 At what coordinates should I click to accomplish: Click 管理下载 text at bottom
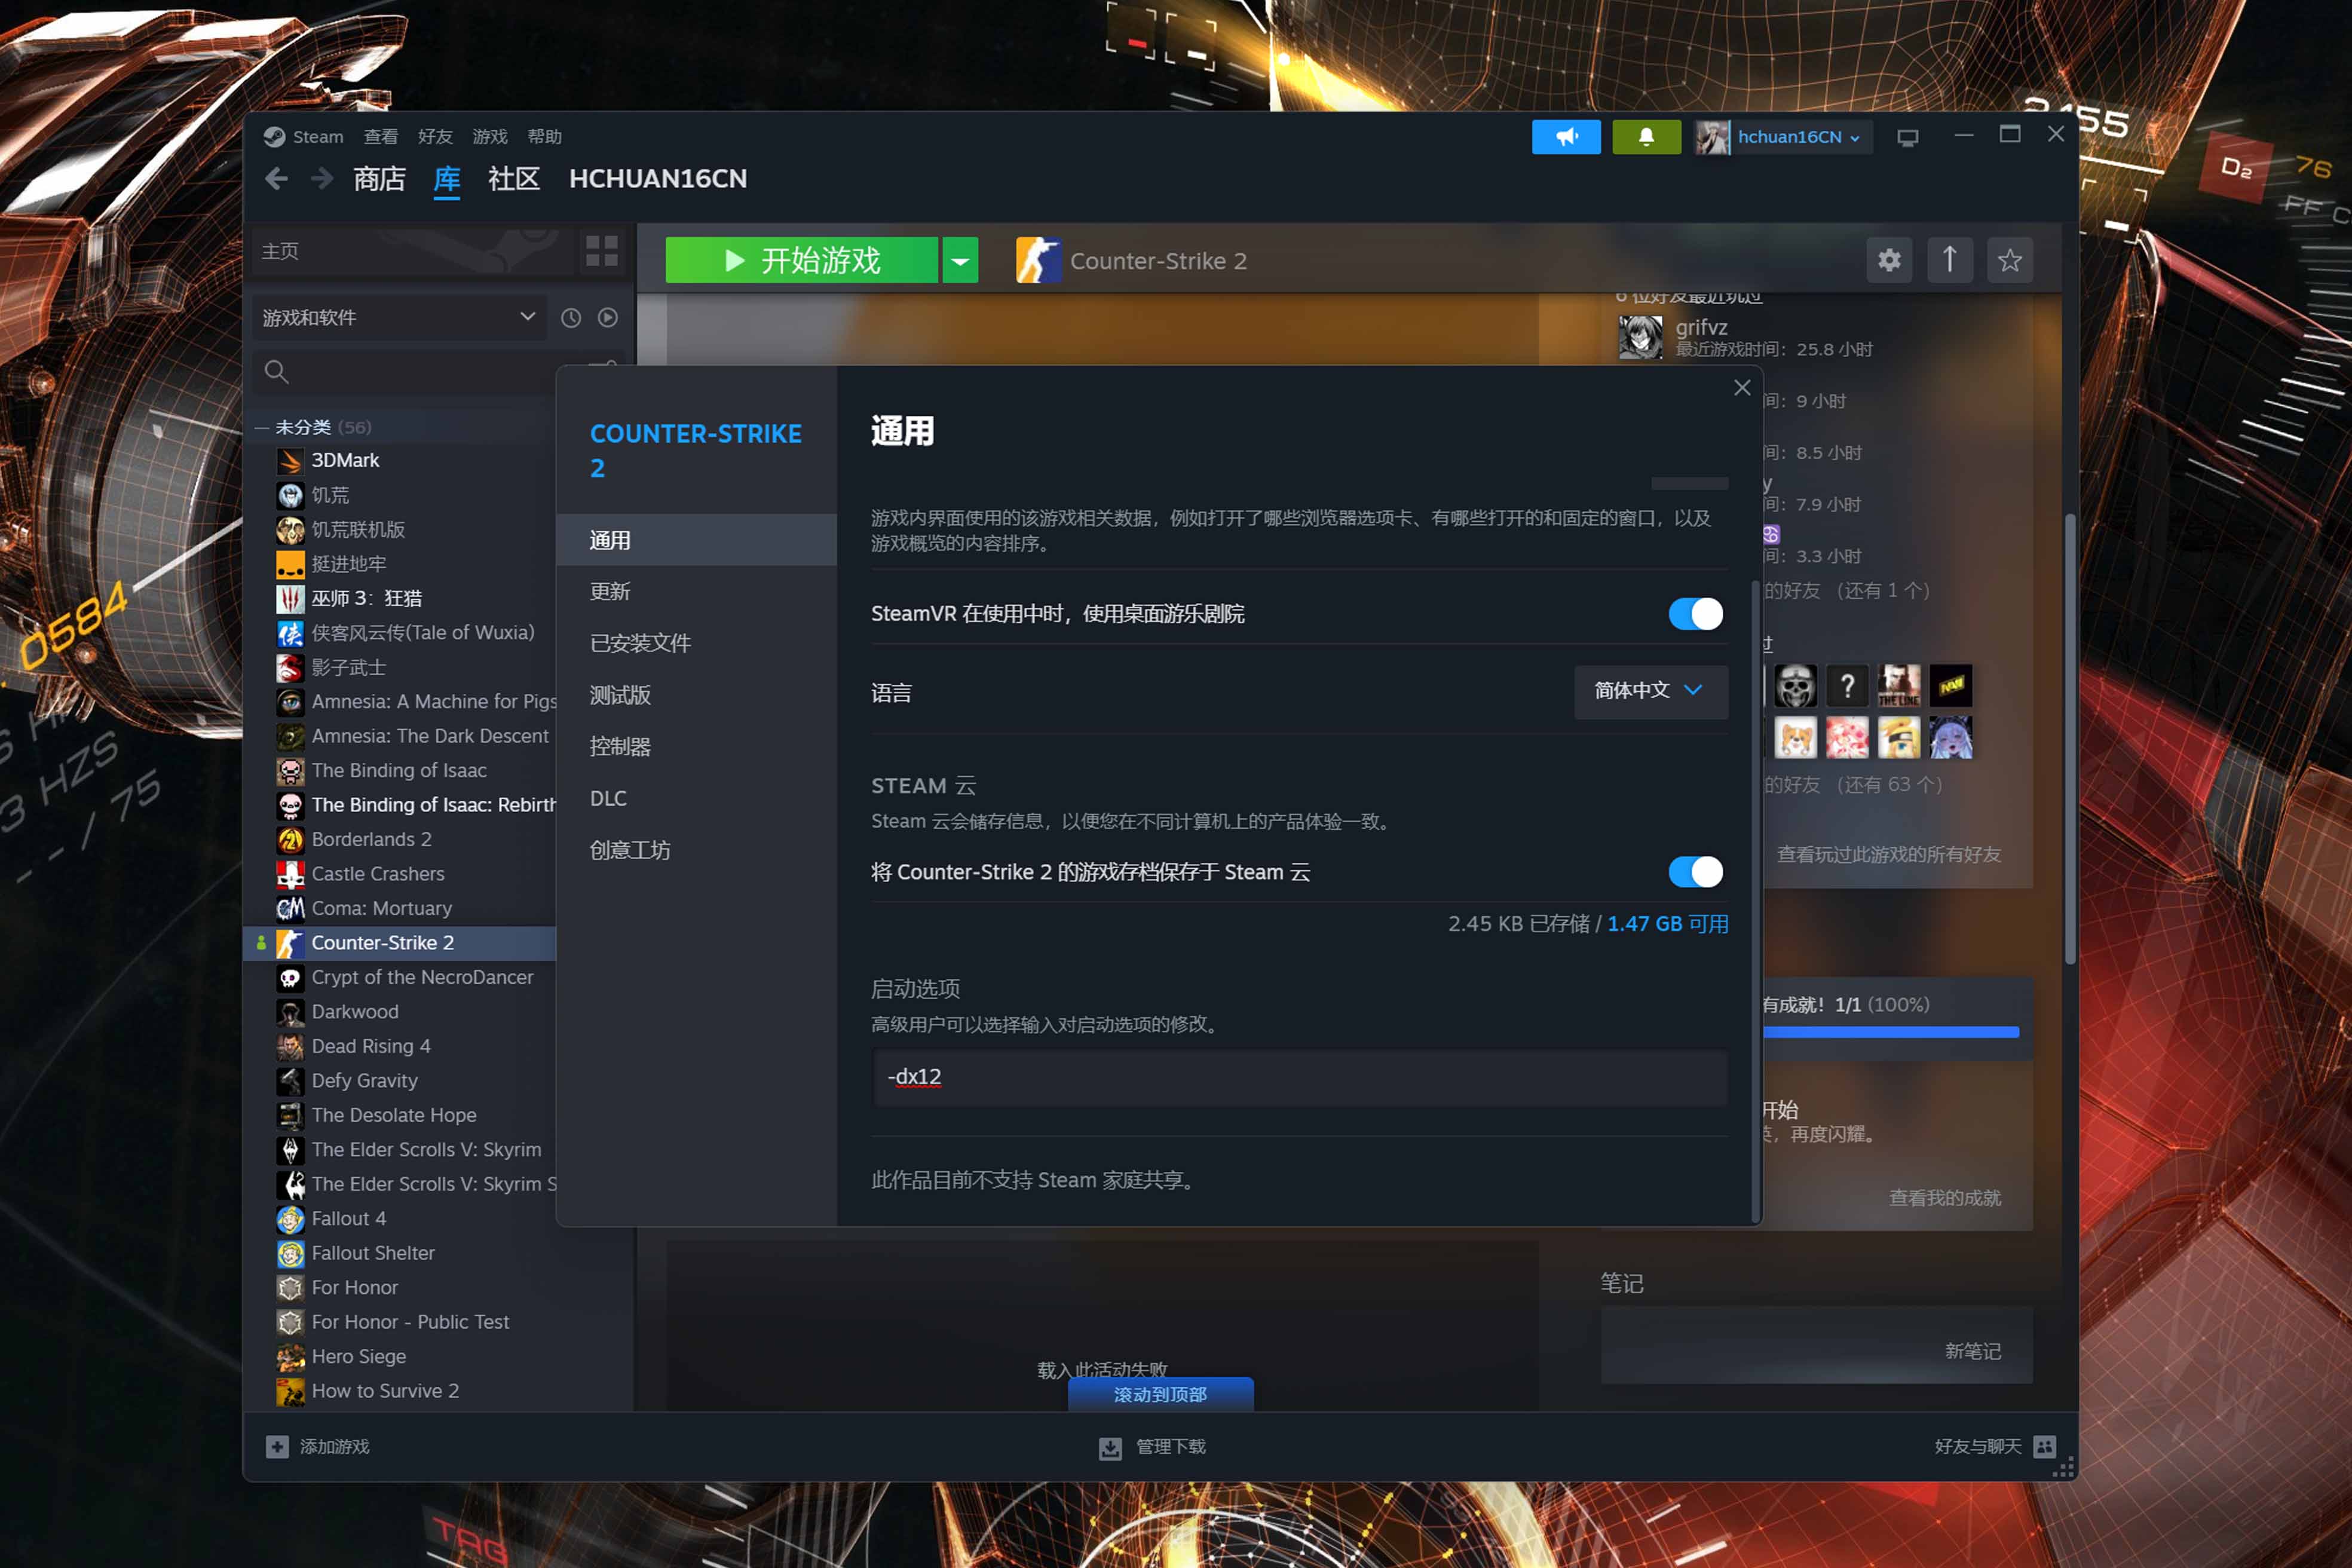(1170, 1447)
